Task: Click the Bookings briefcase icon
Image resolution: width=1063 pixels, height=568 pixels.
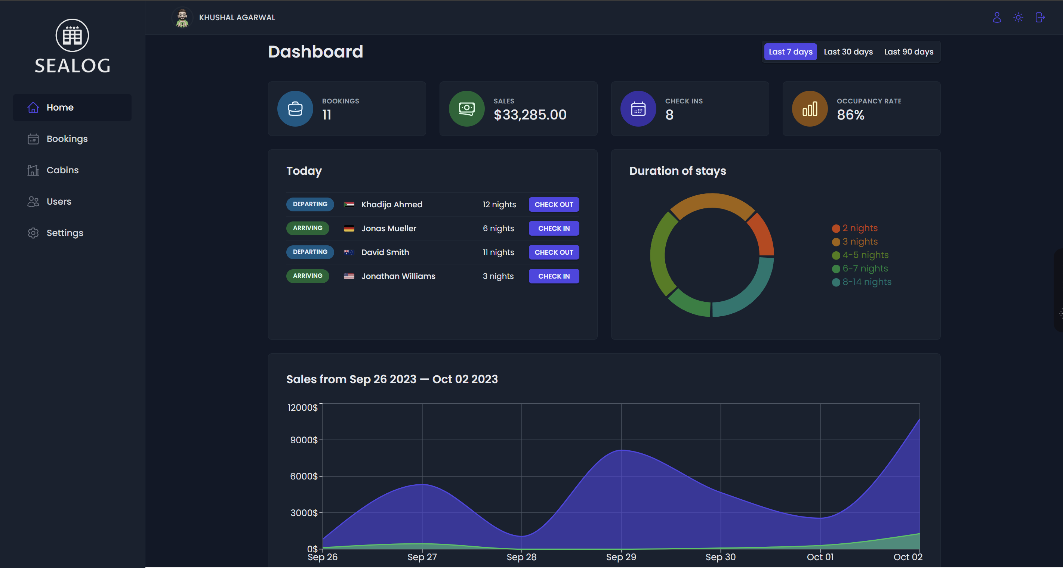Action: 295,109
